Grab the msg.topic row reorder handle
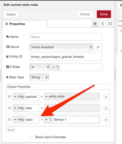The height and width of the screenshot is (144, 122). pyautogui.click(x=10, y=119)
